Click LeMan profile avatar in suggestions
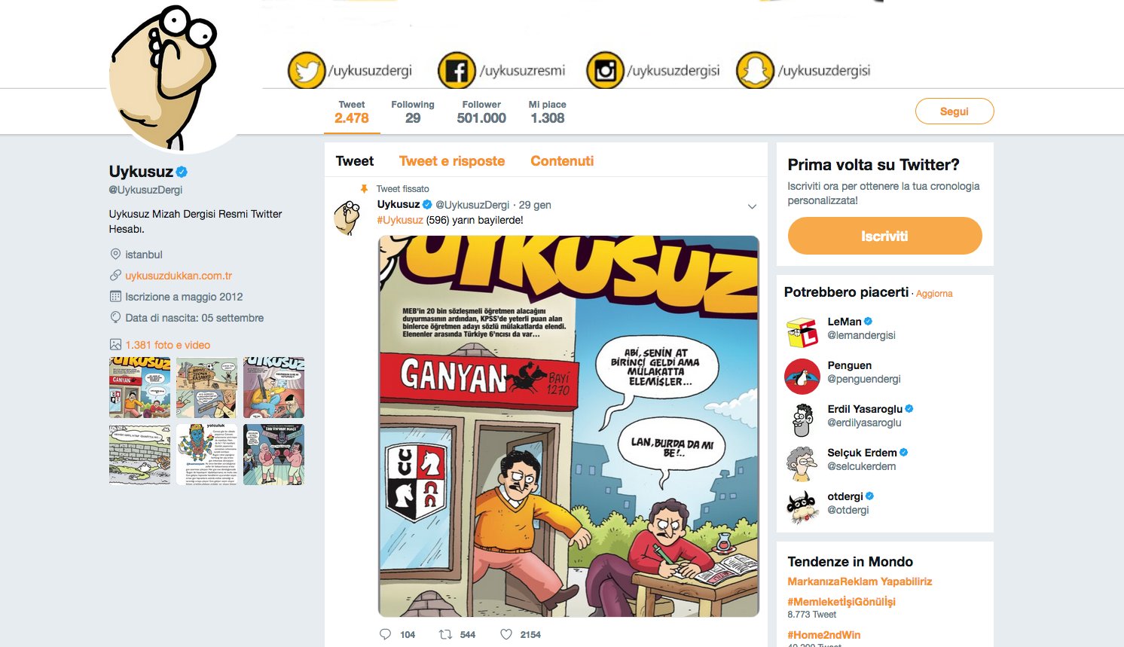The image size is (1124, 647). click(802, 332)
